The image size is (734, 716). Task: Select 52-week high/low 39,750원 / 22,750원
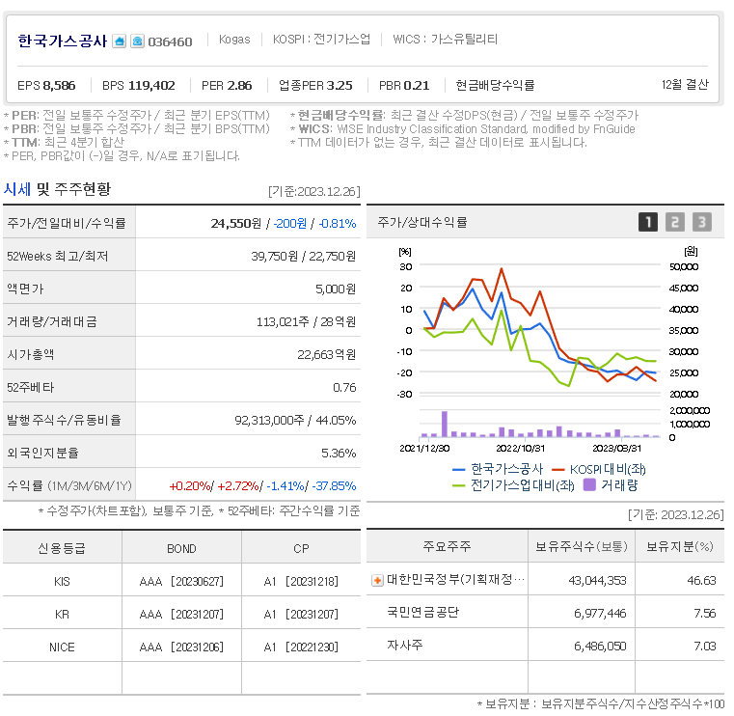click(x=303, y=257)
